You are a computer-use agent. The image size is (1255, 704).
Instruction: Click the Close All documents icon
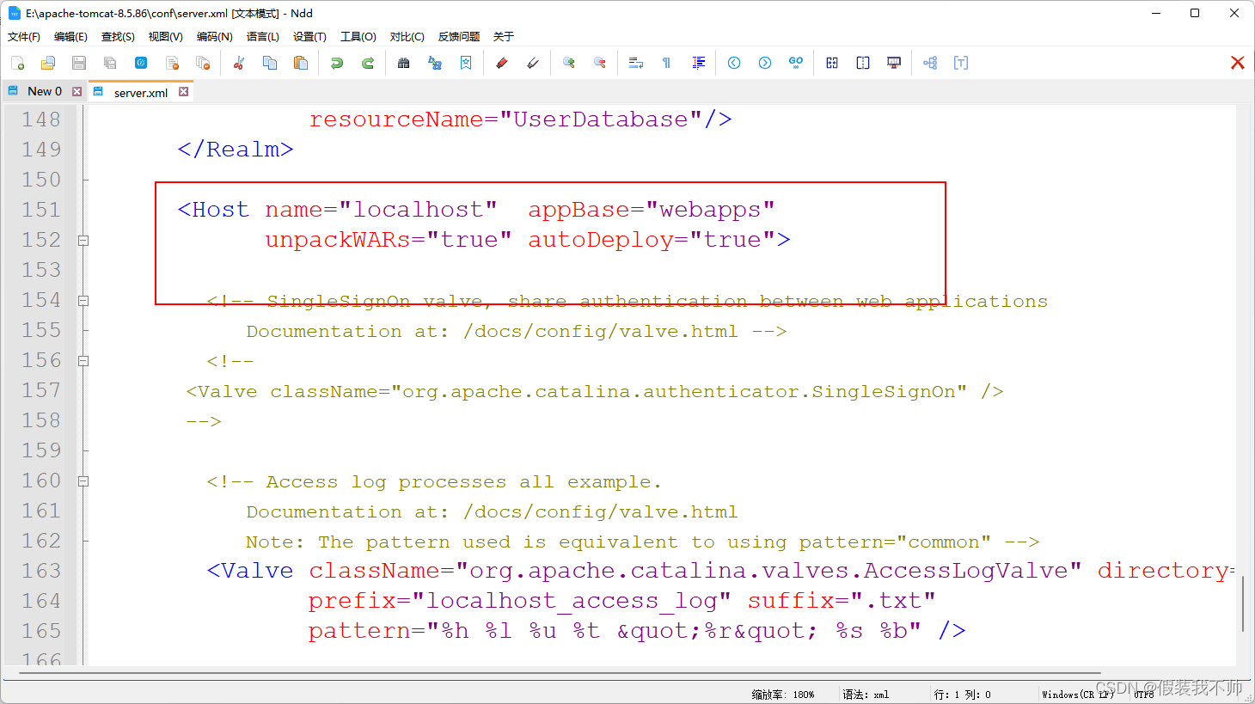pos(203,63)
